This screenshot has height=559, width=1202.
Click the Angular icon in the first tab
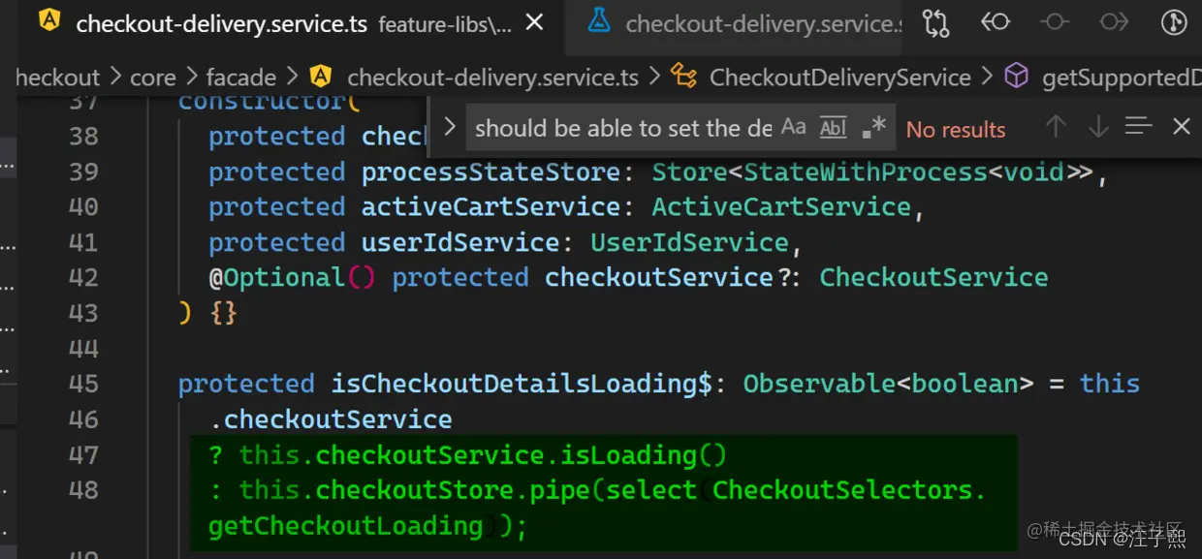pyautogui.click(x=49, y=22)
